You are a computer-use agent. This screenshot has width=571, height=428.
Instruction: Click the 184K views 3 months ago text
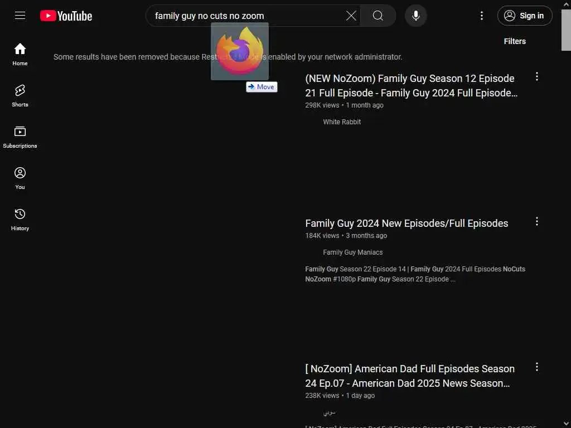pos(346,236)
